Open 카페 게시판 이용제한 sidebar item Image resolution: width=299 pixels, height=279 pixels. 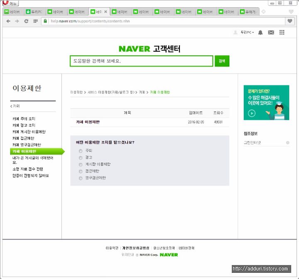[29, 132]
